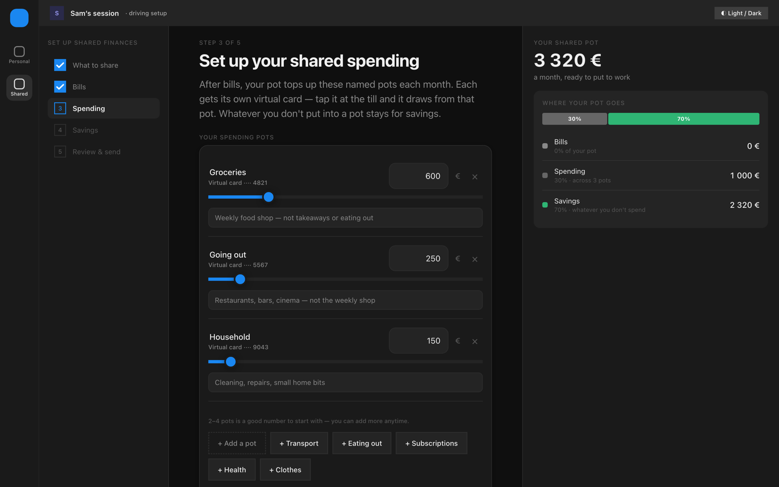Click the Household pot name
This screenshot has width=779, height=487.
(230, 337)
